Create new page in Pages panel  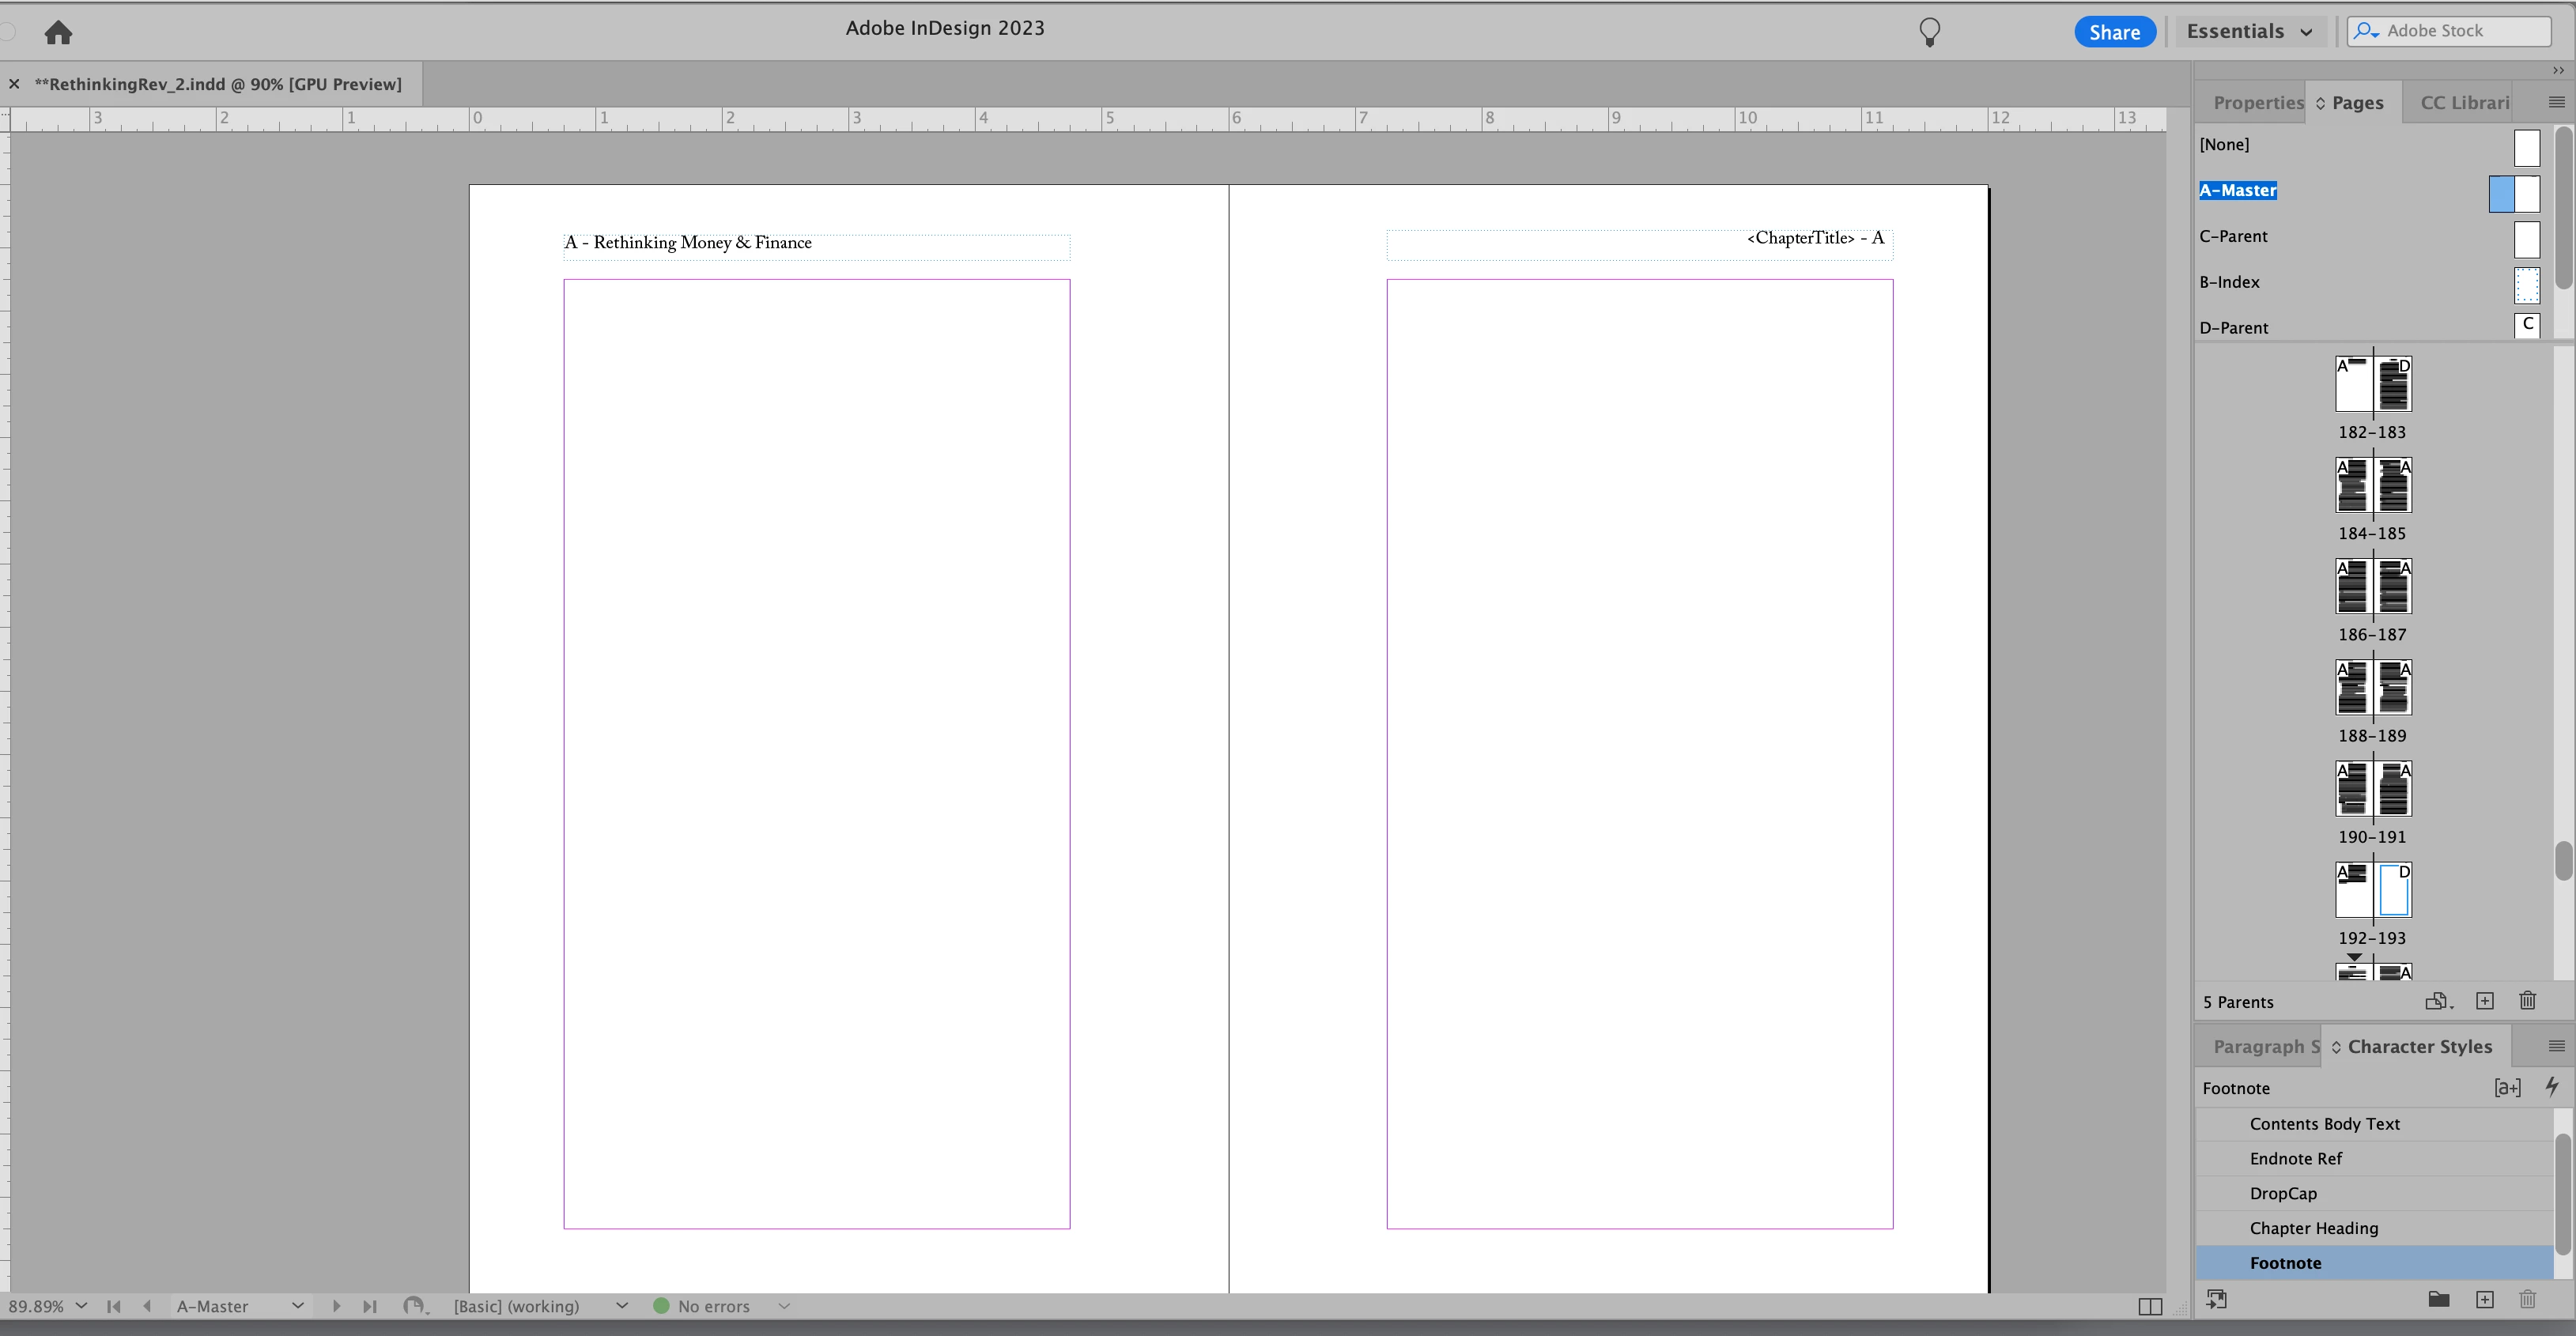click(2485, 1001)
